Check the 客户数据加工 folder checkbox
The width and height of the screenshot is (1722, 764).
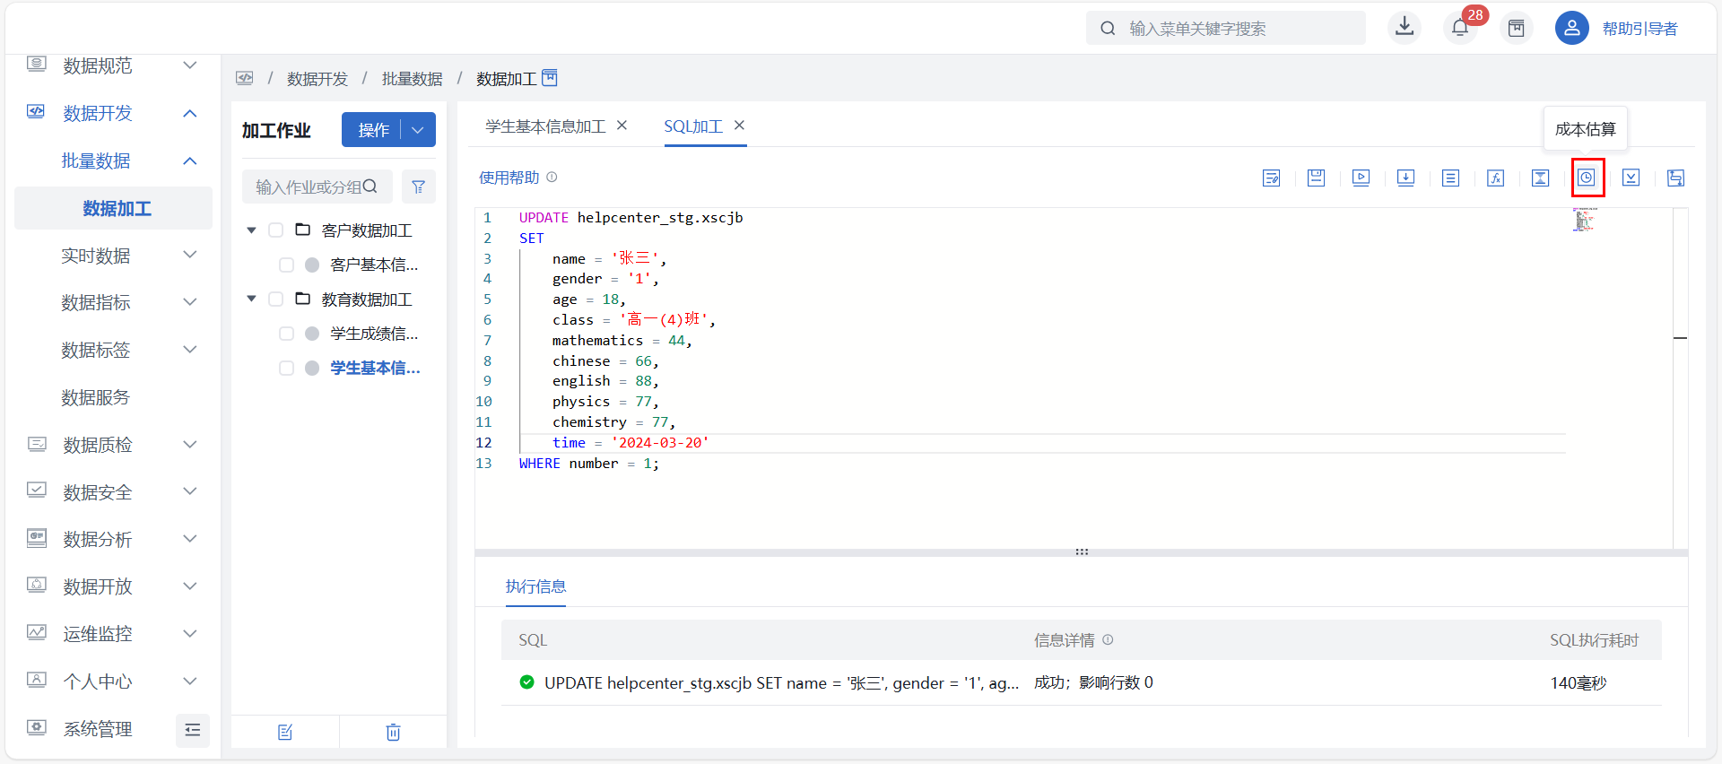[276, 230]
